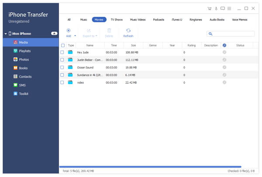Image resolution: width=262 pixels, height=177 pixels.
Task: Click the grey status circle for Sundance in 4k
Action: (224, 75)
